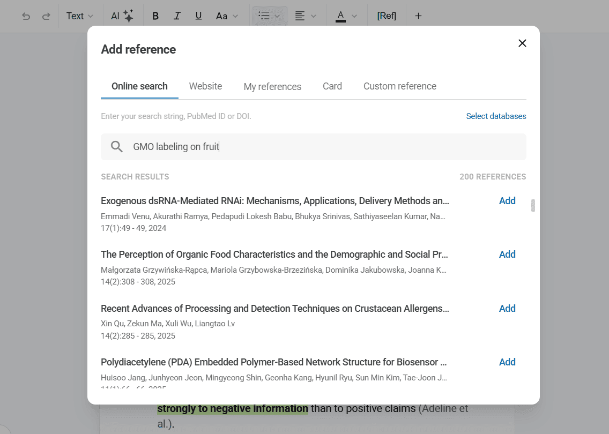The height and width of the screenshot is (434, 609).
Task: Open the Custom reference tab
Action: [x=399, y=86]
